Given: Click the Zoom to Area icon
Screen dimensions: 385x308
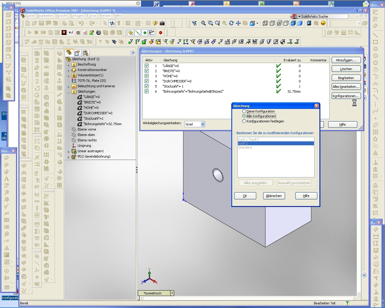Looking at the screenshot, I should tap(210, 23).
